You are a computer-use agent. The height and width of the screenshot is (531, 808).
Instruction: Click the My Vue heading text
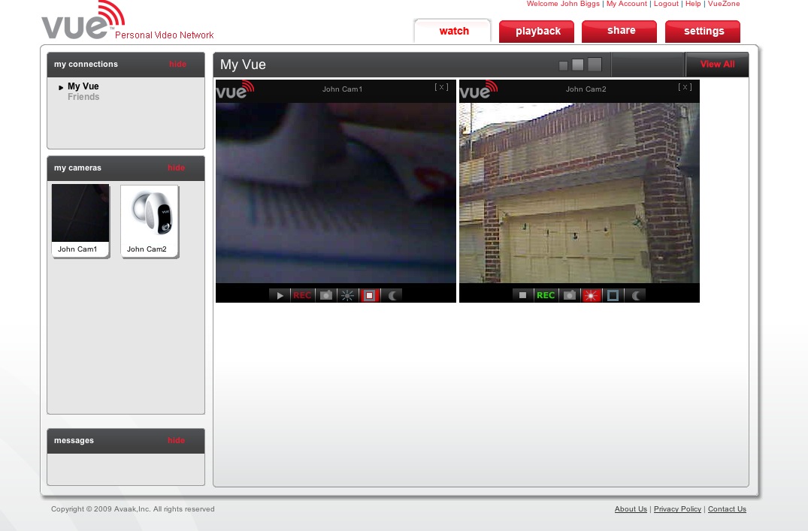pos(243,65)
